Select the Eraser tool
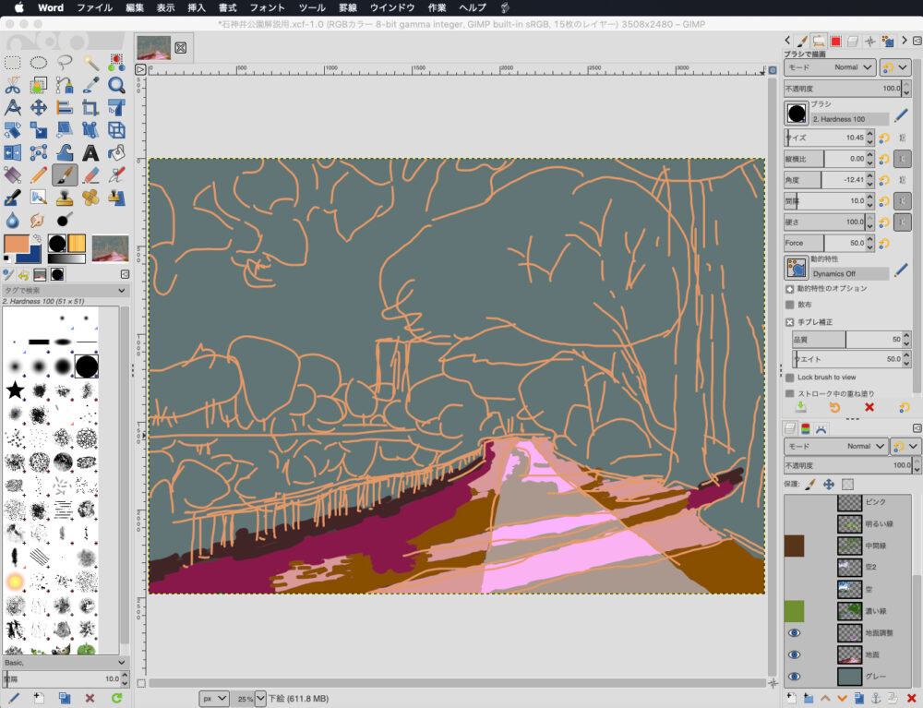The width and height of the screenshot is (923, 708). point(90,174)
